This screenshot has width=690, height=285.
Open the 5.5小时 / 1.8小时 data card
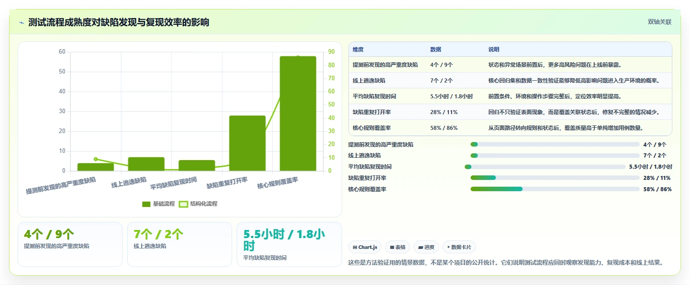click(289, 244)
